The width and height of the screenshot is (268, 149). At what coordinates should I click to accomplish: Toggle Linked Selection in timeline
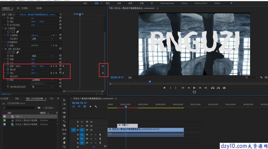point(85,107)
